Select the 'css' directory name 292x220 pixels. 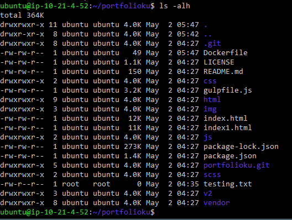[x=210, y=81]
